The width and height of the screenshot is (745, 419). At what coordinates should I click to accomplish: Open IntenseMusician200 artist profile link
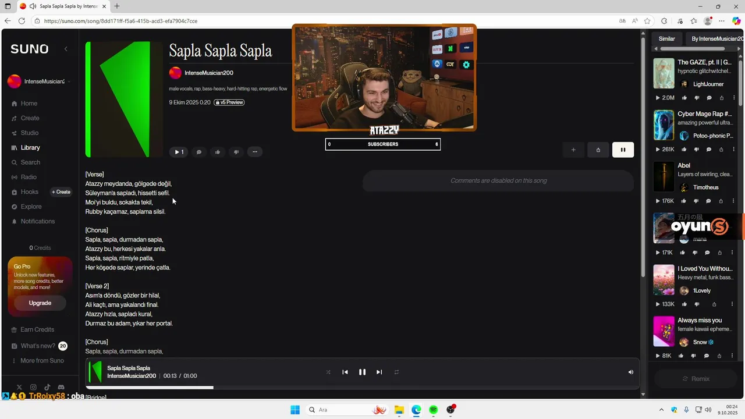tap(208, 73)
